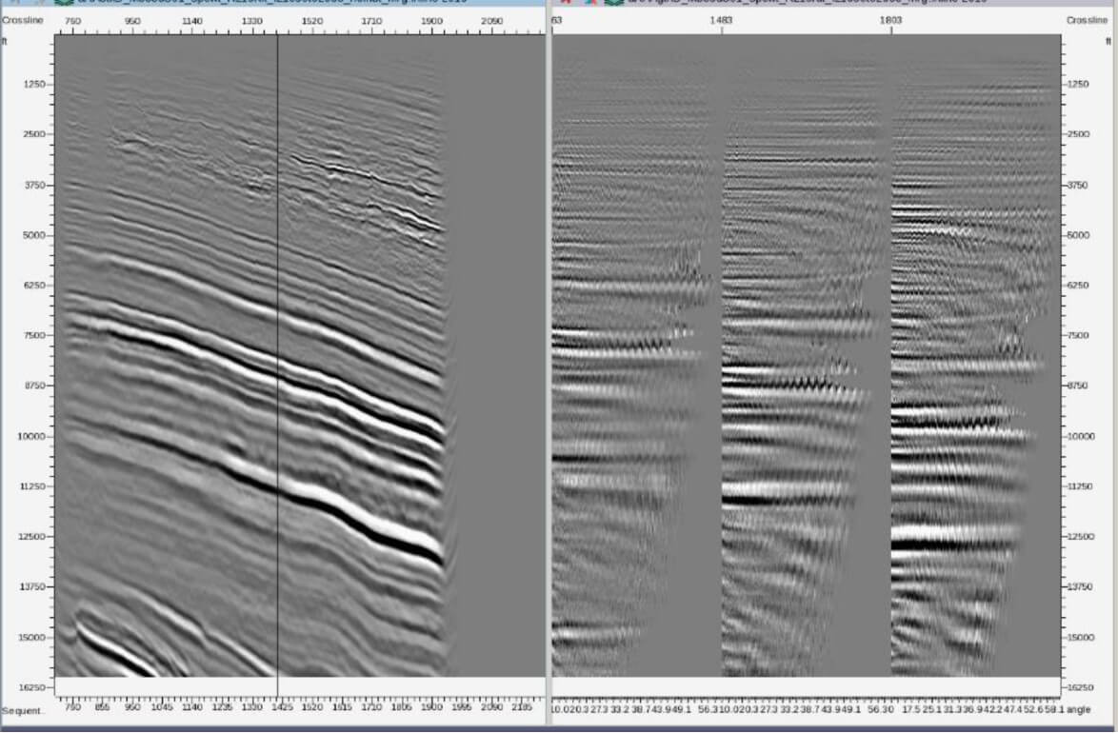
Task: Click the 13750 depth label on the right panel axis
Action: coord(1081,586)
